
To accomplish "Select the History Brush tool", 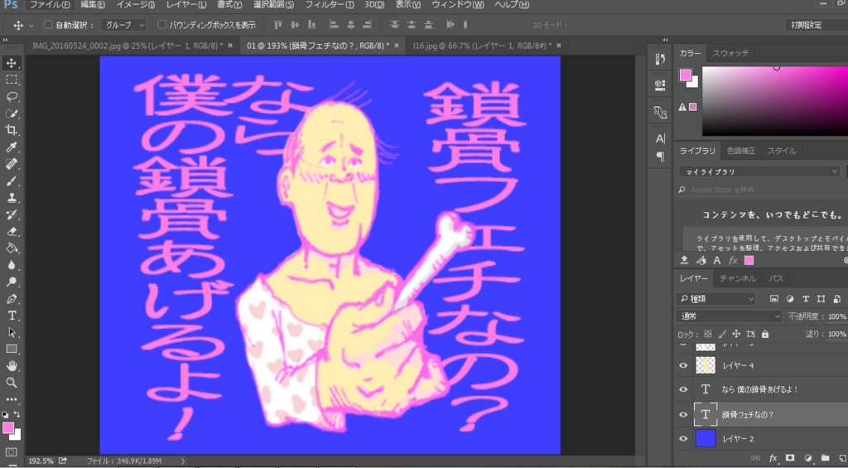I will pos(12,215).
